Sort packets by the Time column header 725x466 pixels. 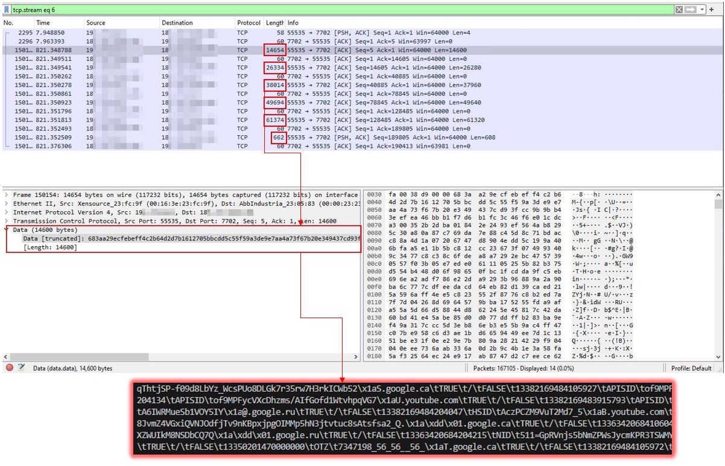[x=43, y=23]
